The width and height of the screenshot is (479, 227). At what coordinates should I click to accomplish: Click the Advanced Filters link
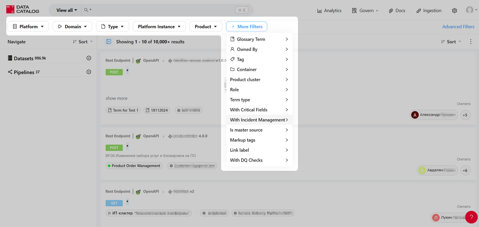point(458,27)
